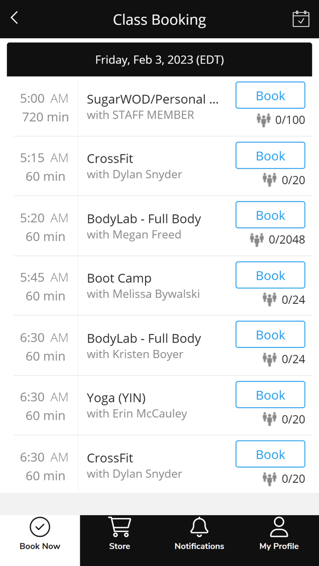Open the calendar icon in top bar
Viewport: 319px width, 566px height.
point(301,19)
